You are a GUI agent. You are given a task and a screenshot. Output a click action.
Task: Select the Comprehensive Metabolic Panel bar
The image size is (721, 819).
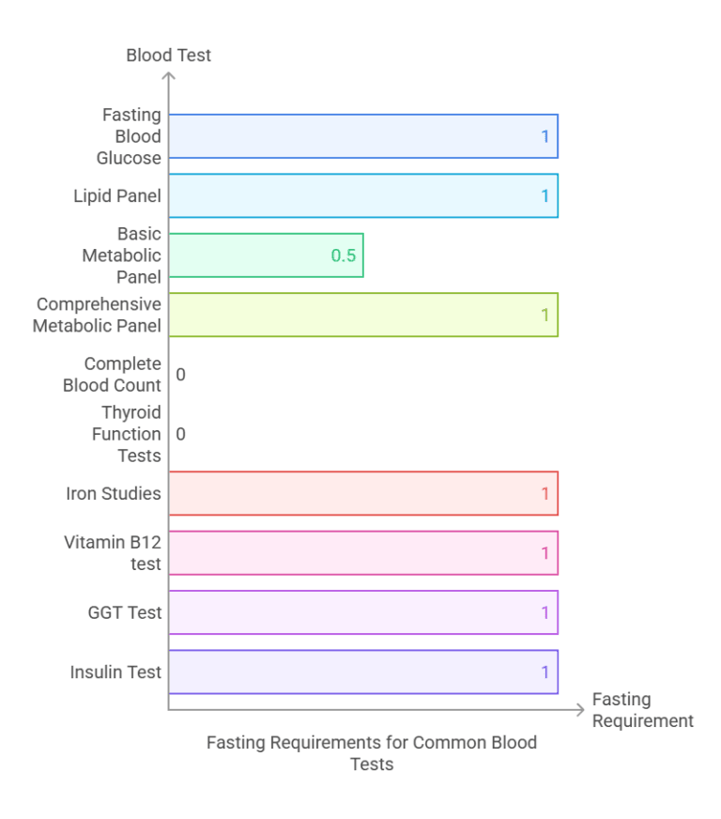362,315
